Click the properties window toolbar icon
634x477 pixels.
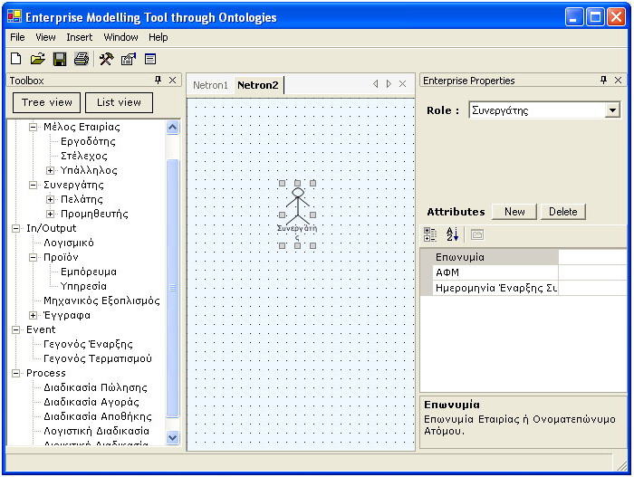point(129,59)
